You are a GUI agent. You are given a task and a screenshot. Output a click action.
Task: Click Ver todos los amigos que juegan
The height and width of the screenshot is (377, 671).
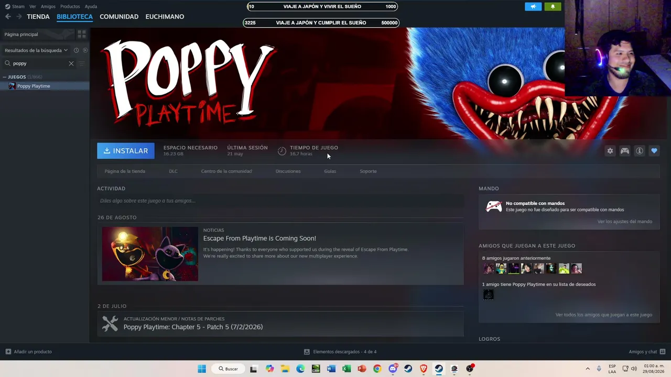tap(604, 315)
